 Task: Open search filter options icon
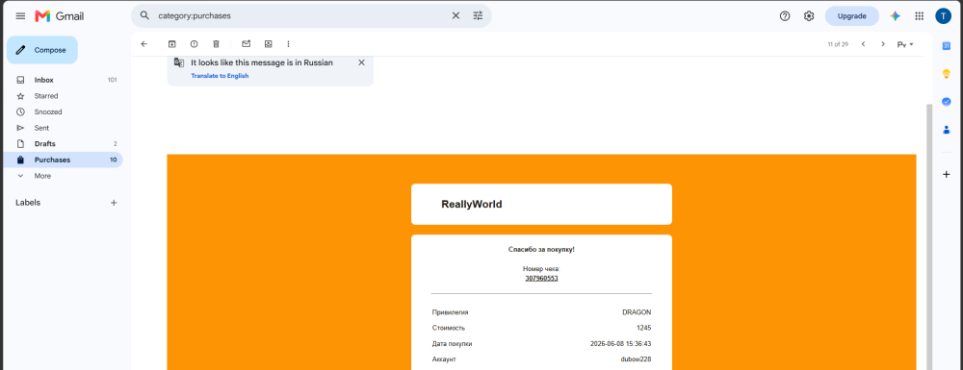pos(478,16)
